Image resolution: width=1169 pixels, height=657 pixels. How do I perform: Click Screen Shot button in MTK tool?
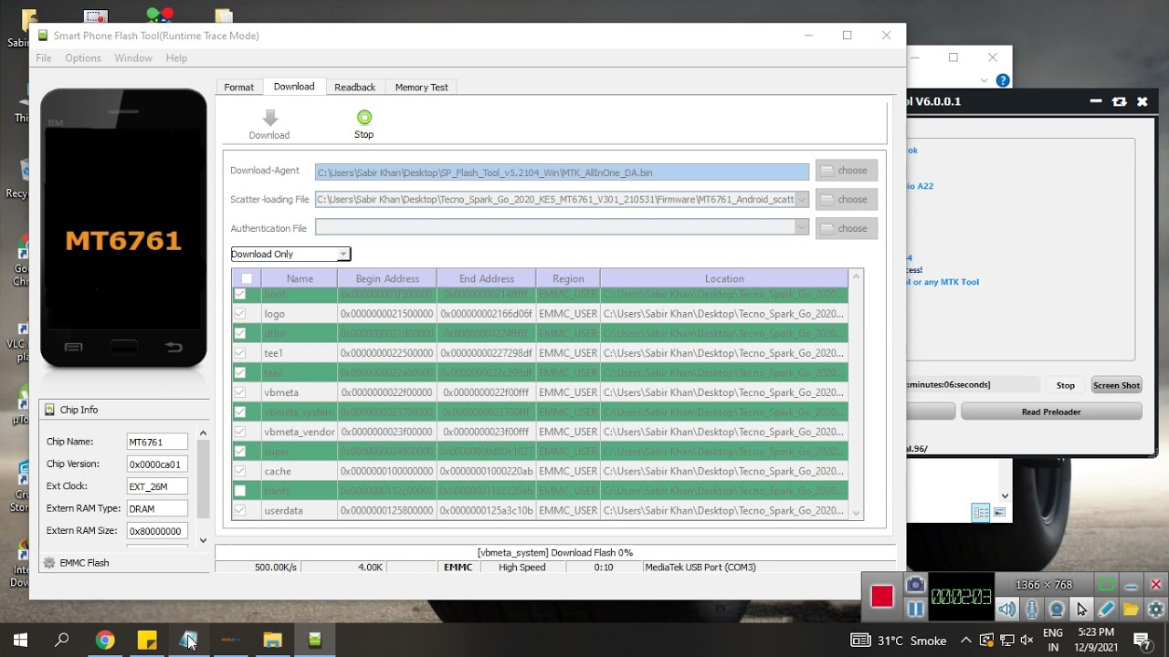click(x=1117, y=385)
